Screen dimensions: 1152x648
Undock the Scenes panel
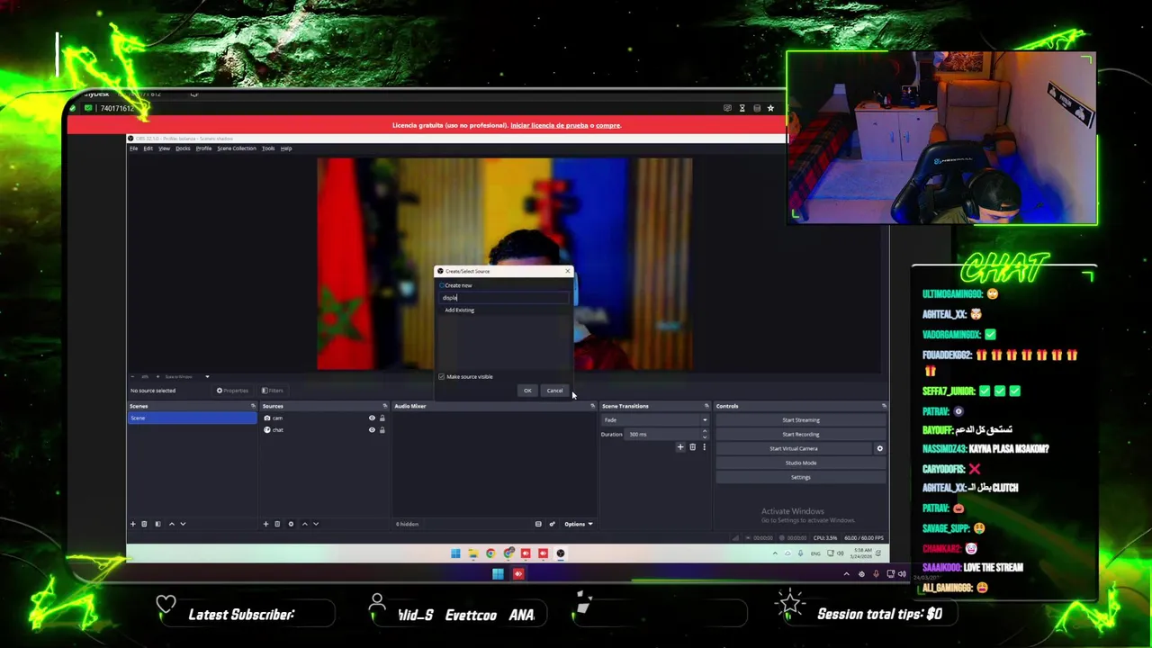click(x=253, y=406)
